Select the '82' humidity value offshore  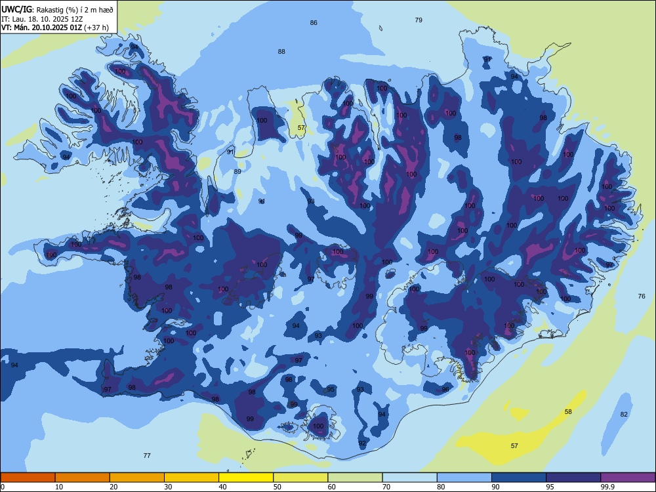click(x=625, y=414)
